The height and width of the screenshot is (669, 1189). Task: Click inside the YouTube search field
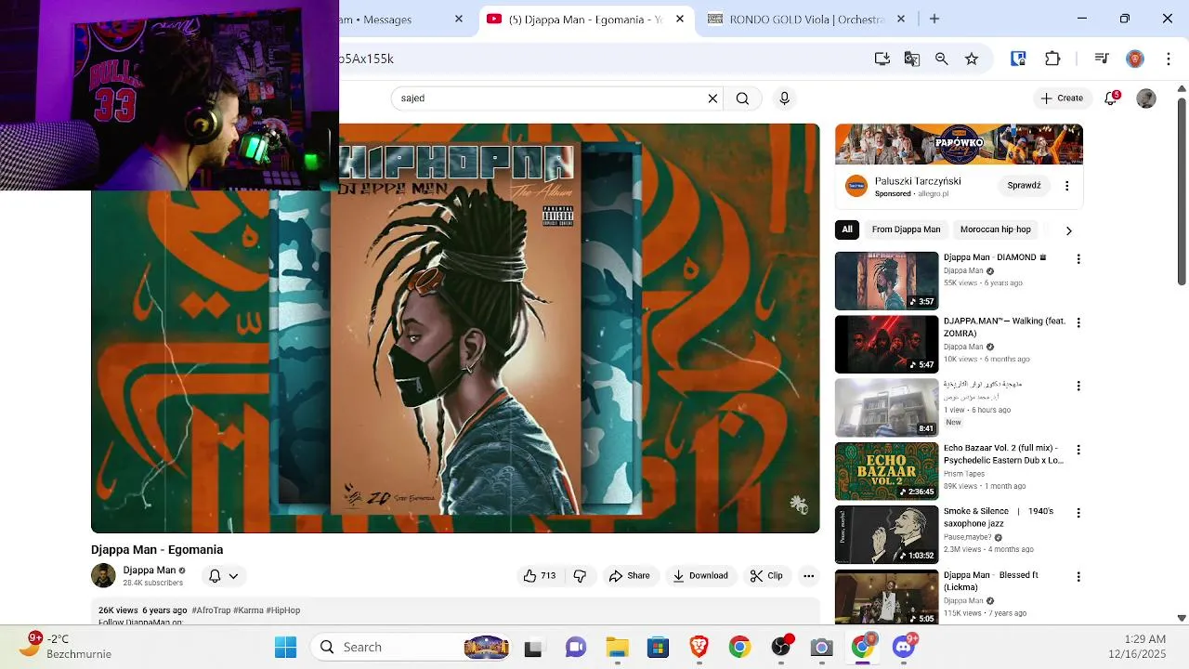pos(548,98)
